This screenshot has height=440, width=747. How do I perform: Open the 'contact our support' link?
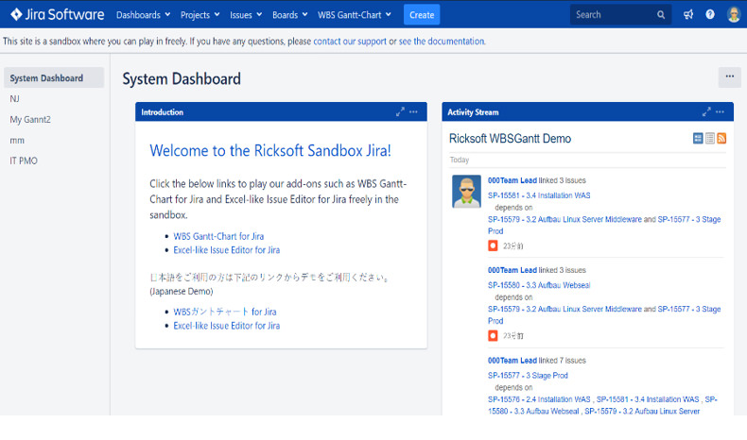pyautogui.click(x=349, y=42)
